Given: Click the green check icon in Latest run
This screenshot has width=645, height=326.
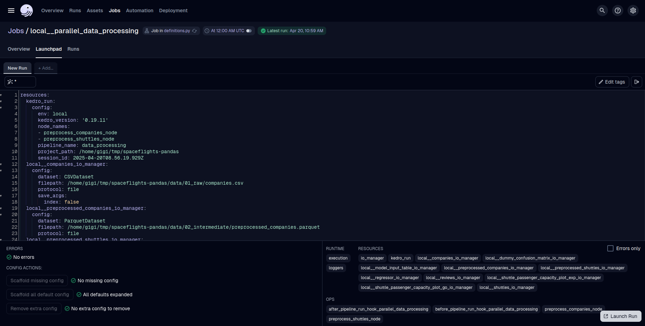Looking at the screenshot, I should pos(263,31).
